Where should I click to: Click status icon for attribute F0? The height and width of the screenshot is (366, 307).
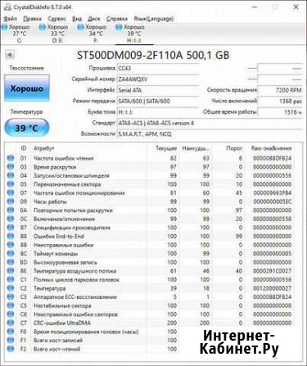[x=11, y=332]
